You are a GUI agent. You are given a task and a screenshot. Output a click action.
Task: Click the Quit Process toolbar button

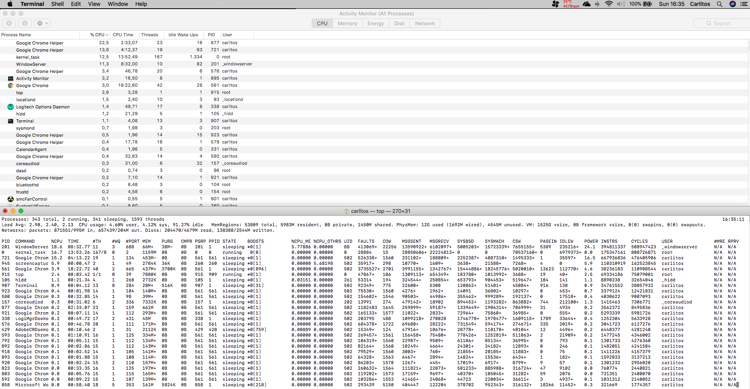pos(9,23)
